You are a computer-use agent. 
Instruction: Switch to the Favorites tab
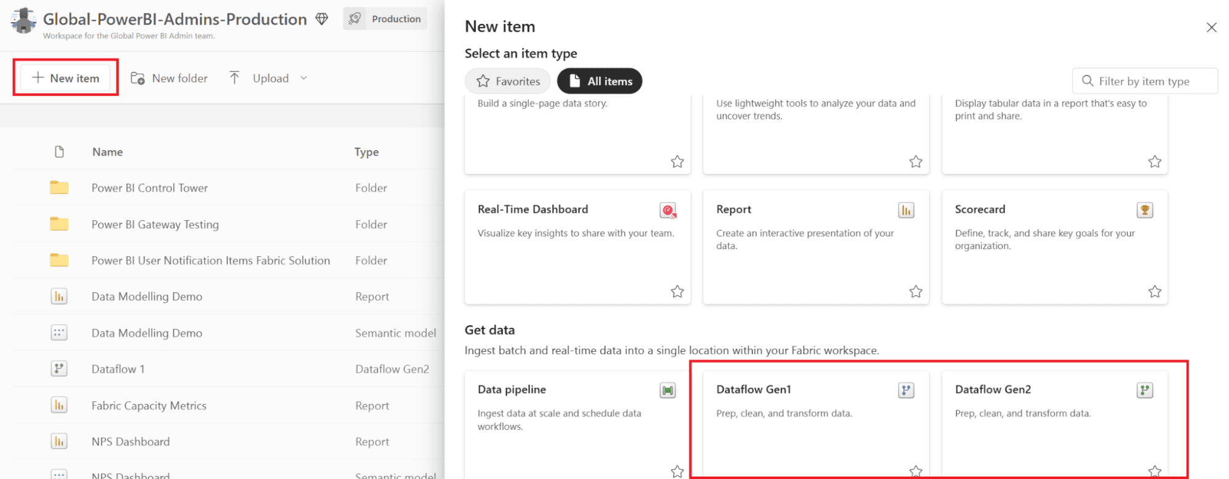(508, 81)
